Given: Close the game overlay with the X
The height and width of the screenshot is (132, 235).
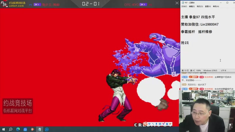Looking at the screenshot, I should [x=177, y=3].
